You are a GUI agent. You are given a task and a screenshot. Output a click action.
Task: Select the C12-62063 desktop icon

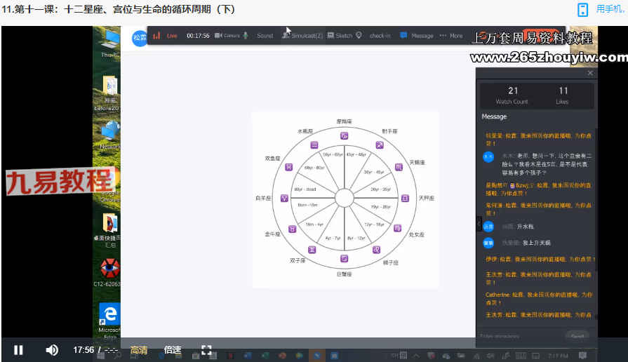coord(108,273)
